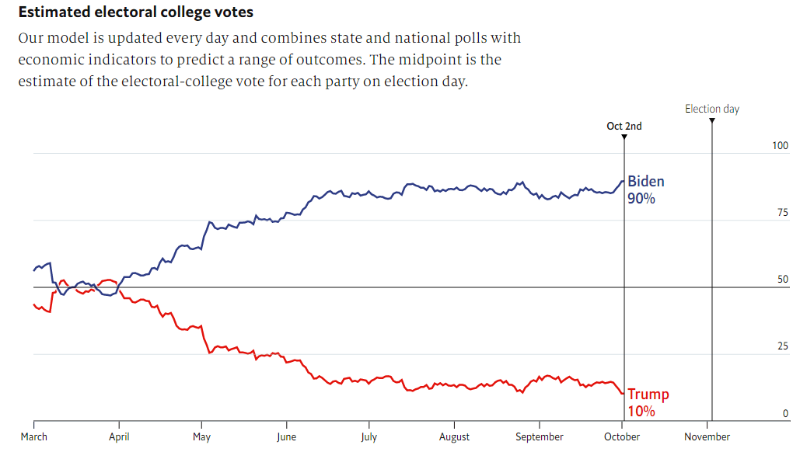Click the 25 value on y-axis
Viewport: 800px width, 452px height.
click(x=783, y=346)
